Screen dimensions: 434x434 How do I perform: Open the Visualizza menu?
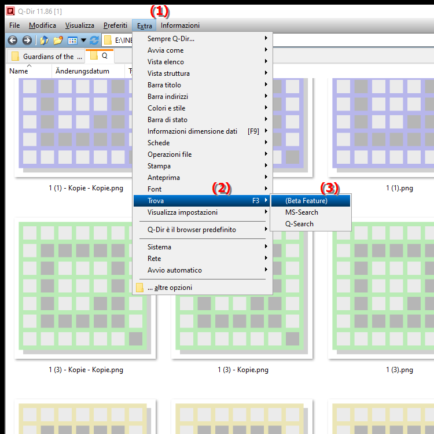coord(80,25)
